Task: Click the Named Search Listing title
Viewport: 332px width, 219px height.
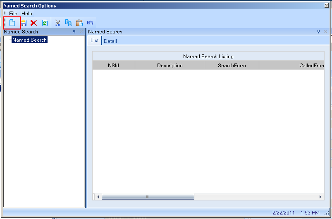Action: [x=208, y=57]
